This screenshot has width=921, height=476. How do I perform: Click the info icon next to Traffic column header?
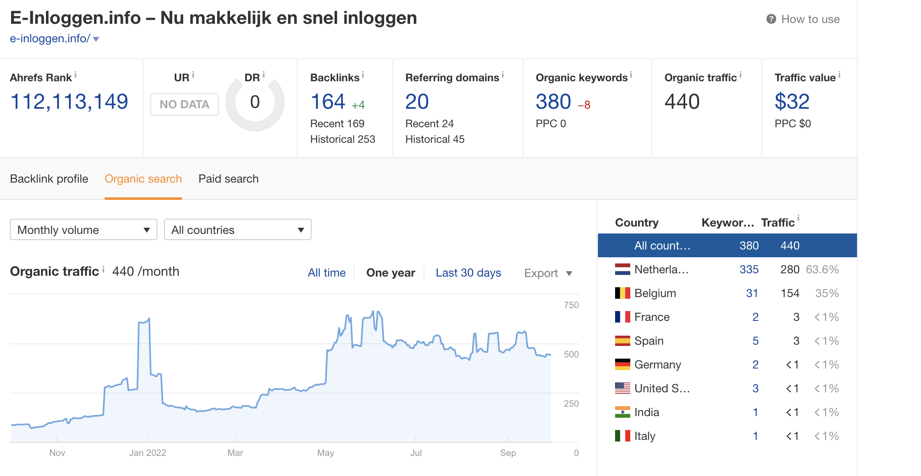click(798, 218)
